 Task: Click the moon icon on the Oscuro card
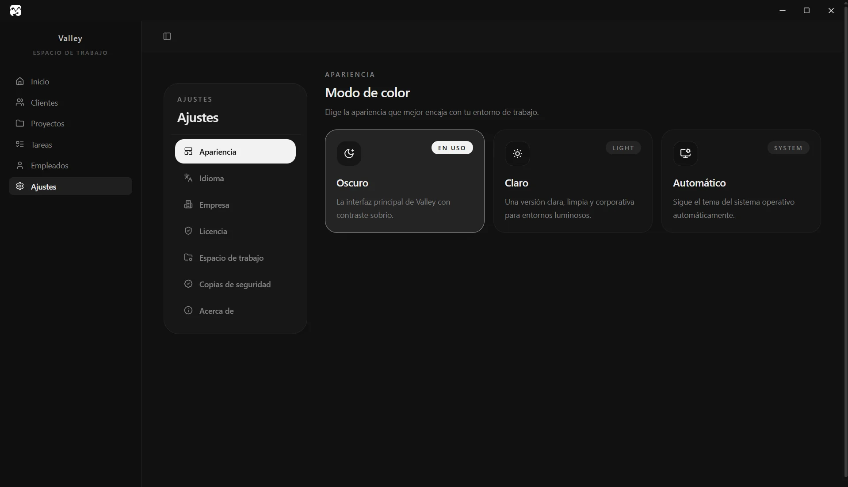click(x=349, y=153)
